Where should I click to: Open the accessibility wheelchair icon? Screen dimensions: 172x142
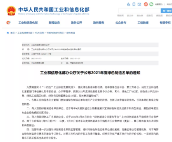(128, 4)
